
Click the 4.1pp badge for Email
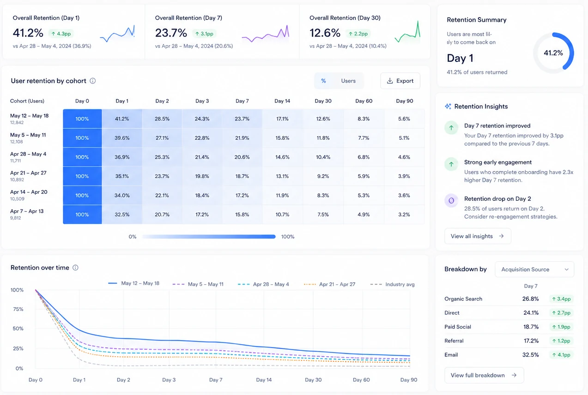tap(561, 355)
